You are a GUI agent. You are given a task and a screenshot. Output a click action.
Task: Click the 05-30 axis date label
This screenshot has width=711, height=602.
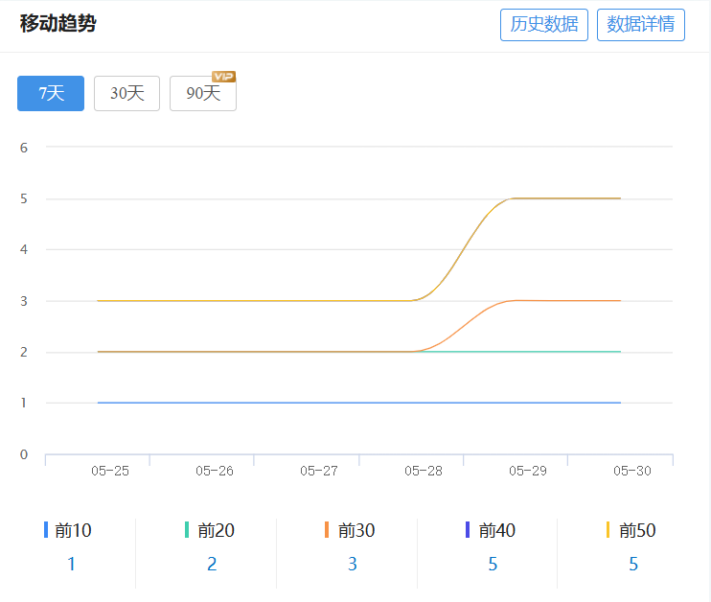coord(632,471)
